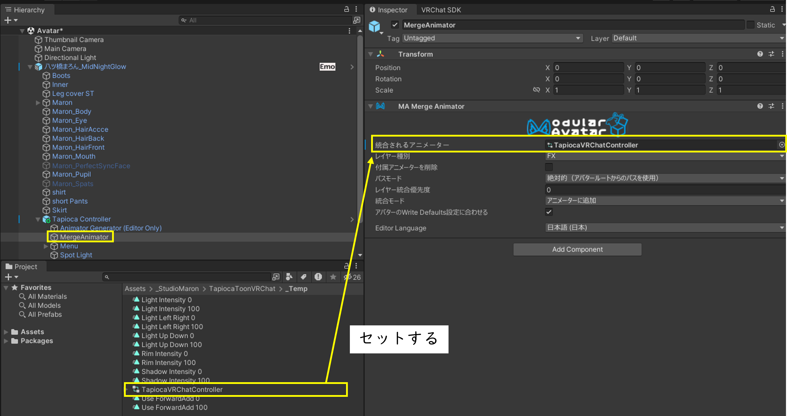787x416 pixels.
Task: Uncheck the MergeAnimator active checkbox
Action: click(x=395, y=25)
